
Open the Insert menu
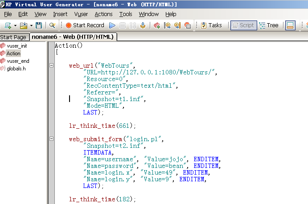(60, 14)
